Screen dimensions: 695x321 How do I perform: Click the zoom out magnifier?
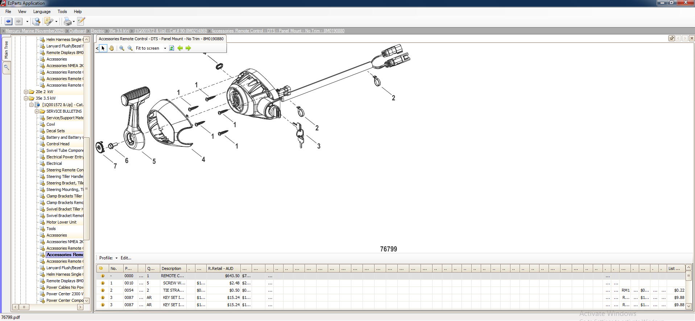click(130, 48)
